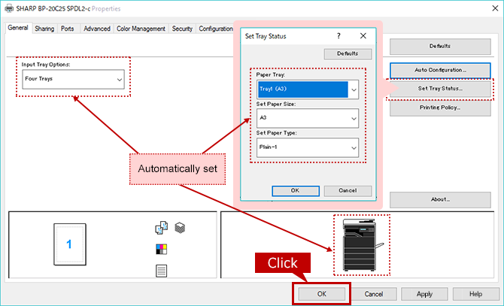Image resolution: width=504 pixels, height=306 pixels.
Task: Open the Ports tab
Action: (x=67, y=29)
